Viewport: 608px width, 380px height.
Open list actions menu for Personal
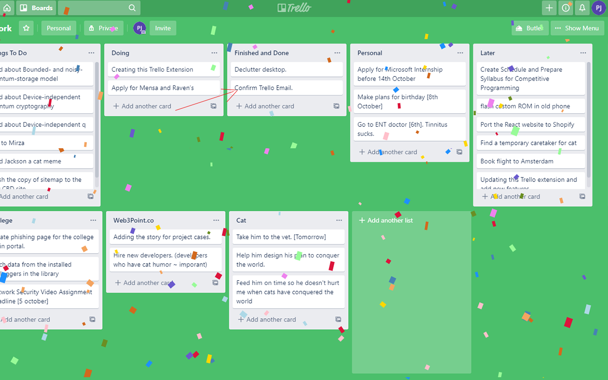tap(460, 53)
